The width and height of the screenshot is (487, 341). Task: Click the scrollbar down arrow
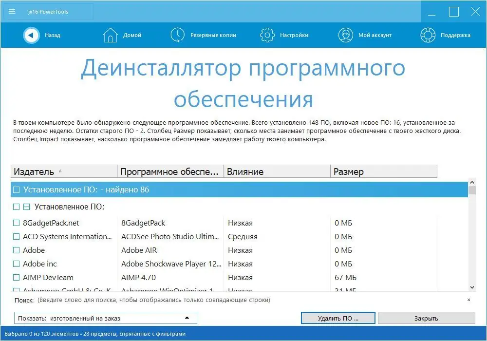pyautogui.click(x=472, y=287)
